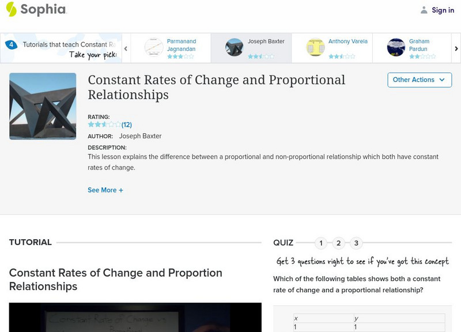This screenshot has height=332, width=461.
Task: Click the lesson sculpture thumbnail image
Action: coord(43,106)
